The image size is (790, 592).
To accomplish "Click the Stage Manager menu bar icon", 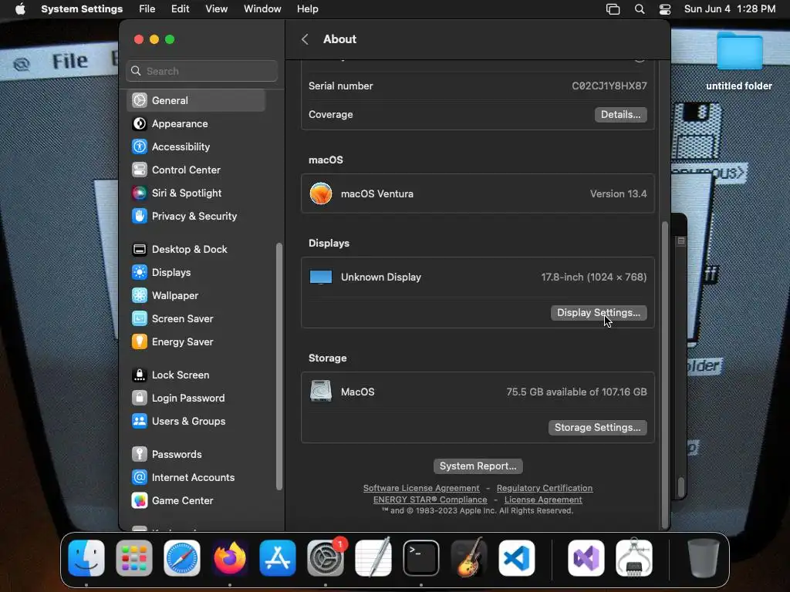I will point(613,9).
